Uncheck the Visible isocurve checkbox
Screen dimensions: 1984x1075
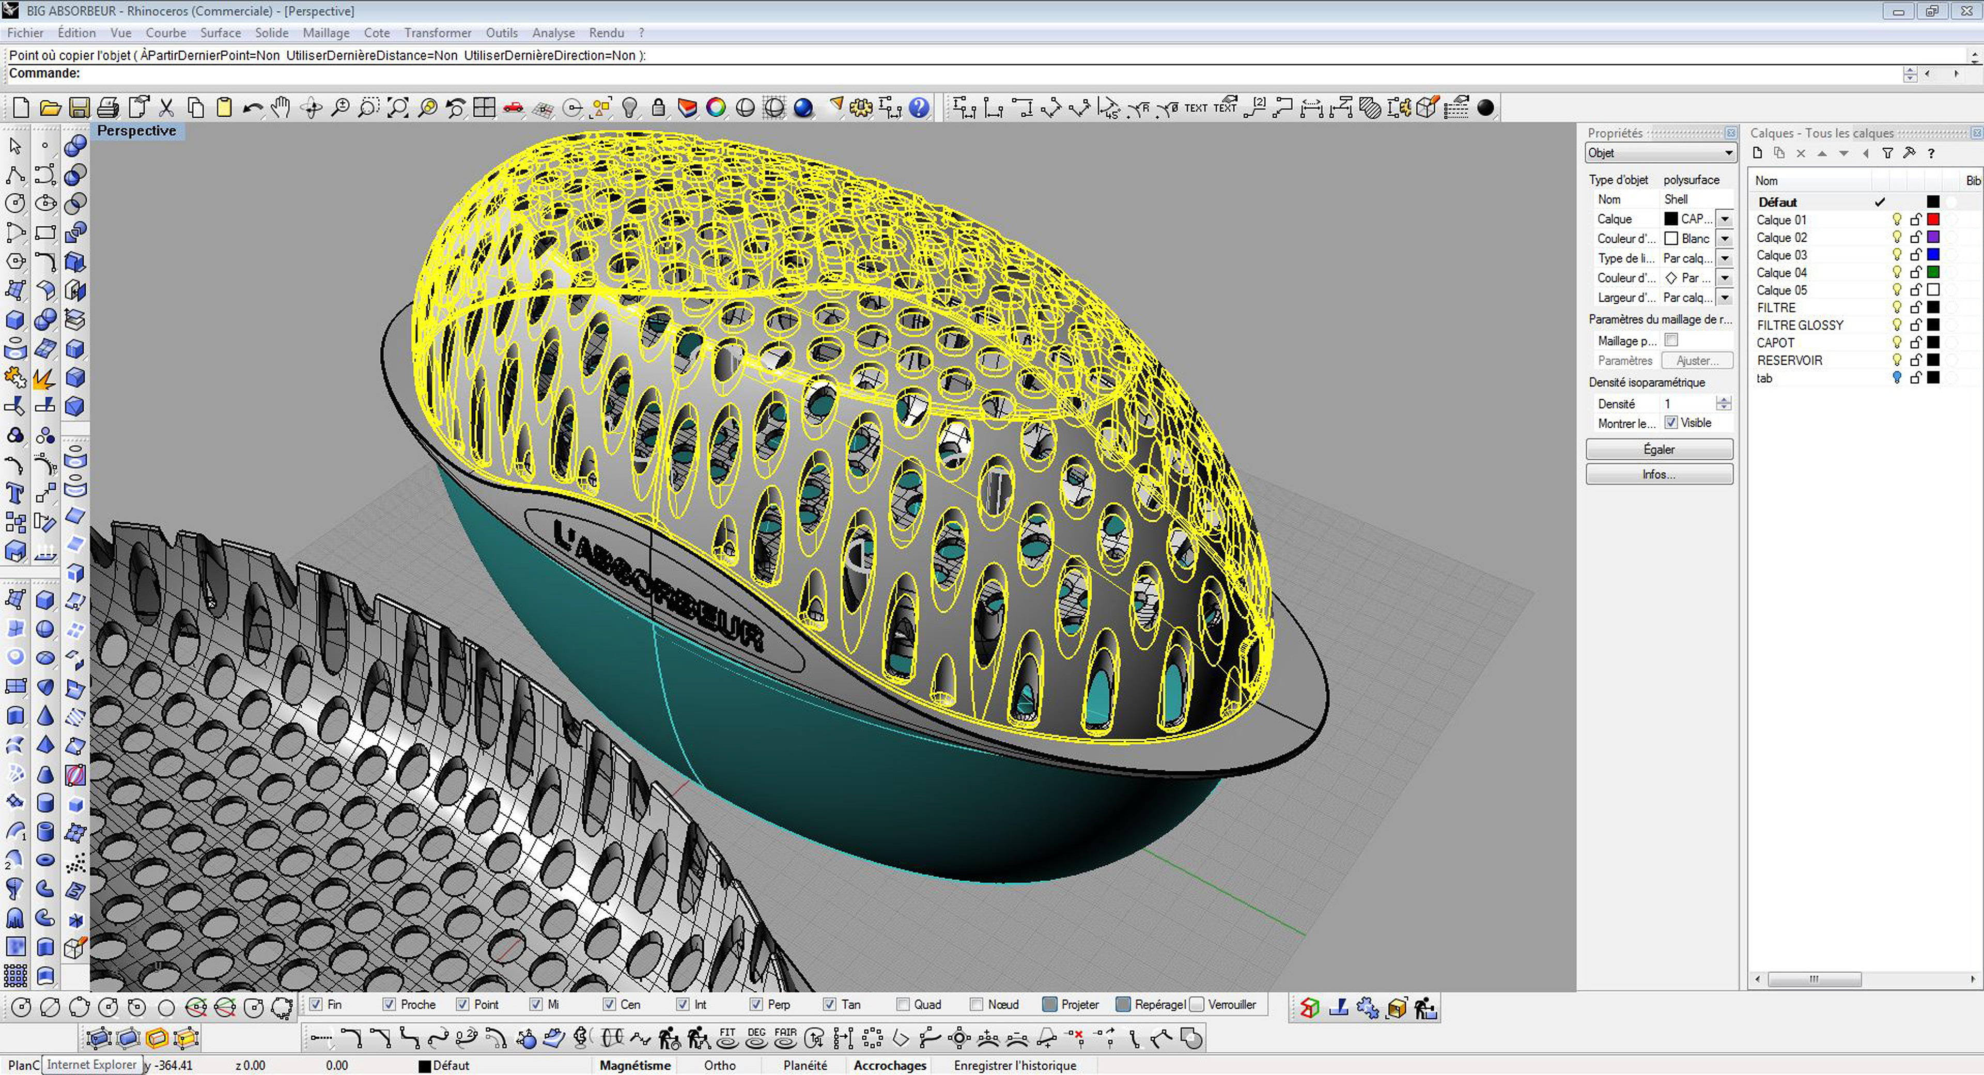[1671, 423]
